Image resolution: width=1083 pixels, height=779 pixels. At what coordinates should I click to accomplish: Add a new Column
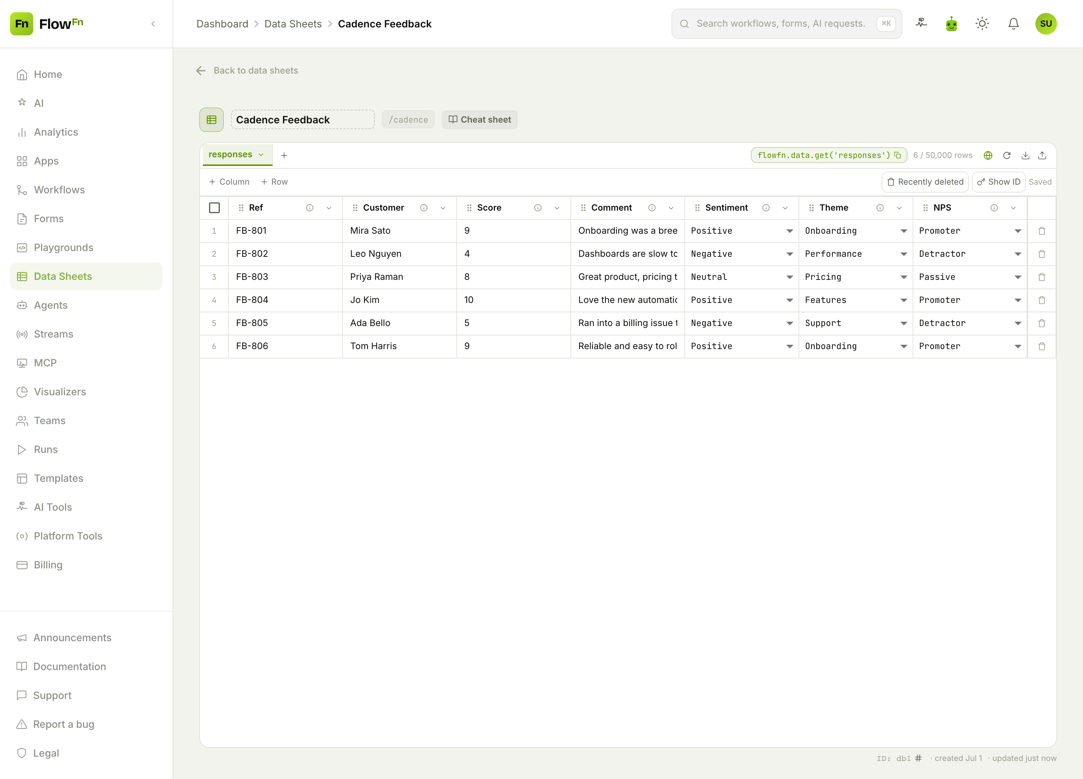coord(229,182)
